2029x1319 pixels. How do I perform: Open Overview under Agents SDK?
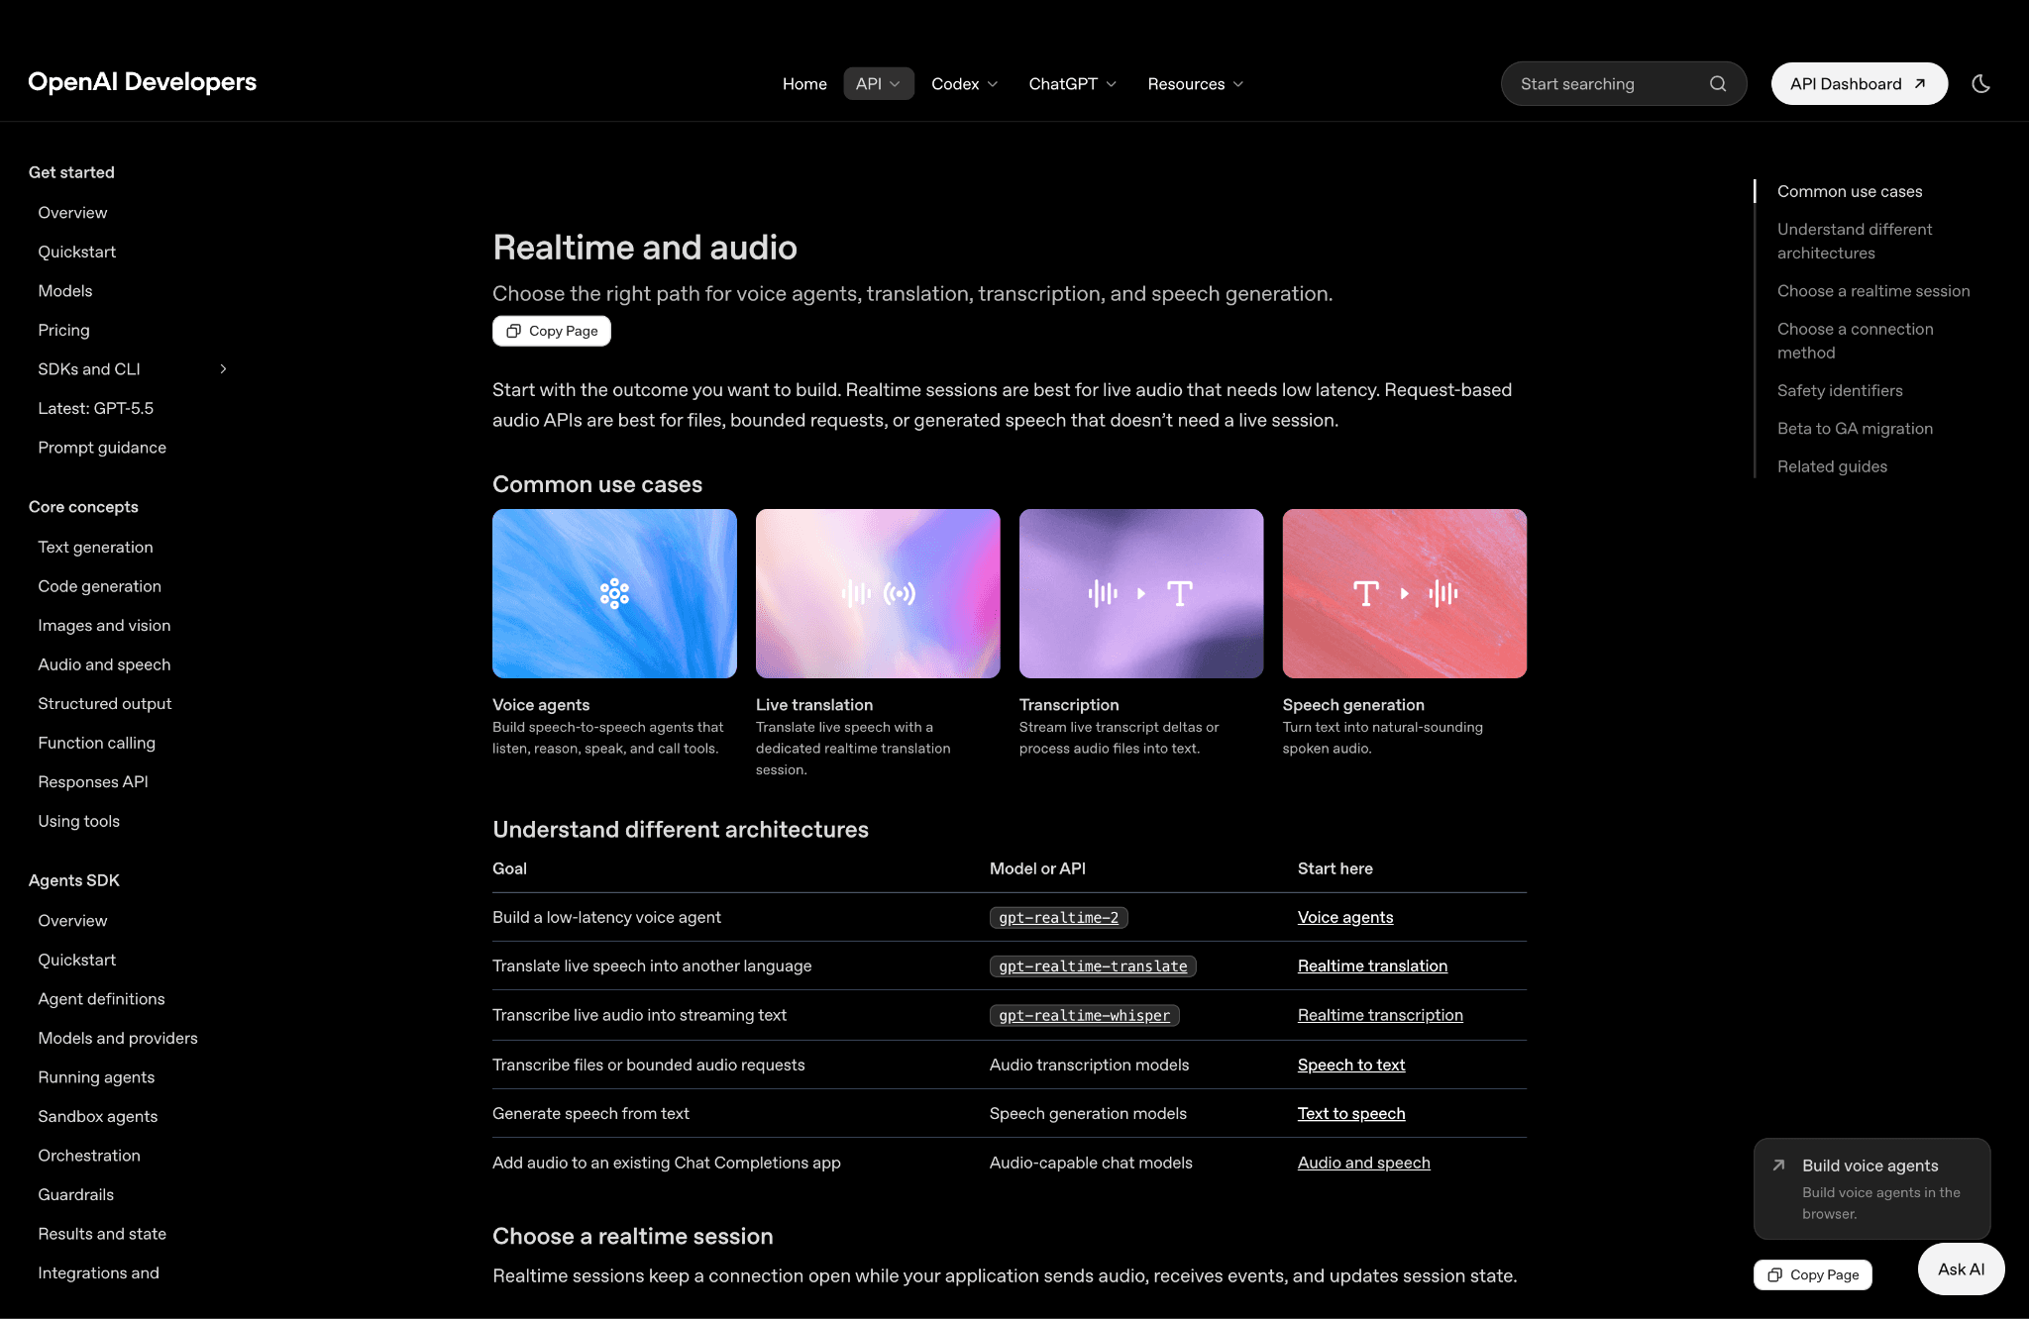coord(72,921)
